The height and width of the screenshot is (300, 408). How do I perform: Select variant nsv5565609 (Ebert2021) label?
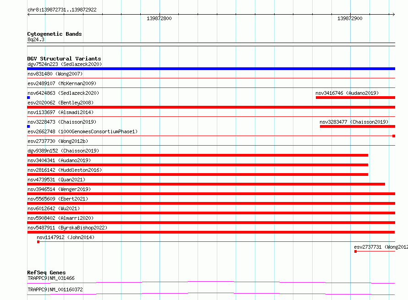[58, 199]
